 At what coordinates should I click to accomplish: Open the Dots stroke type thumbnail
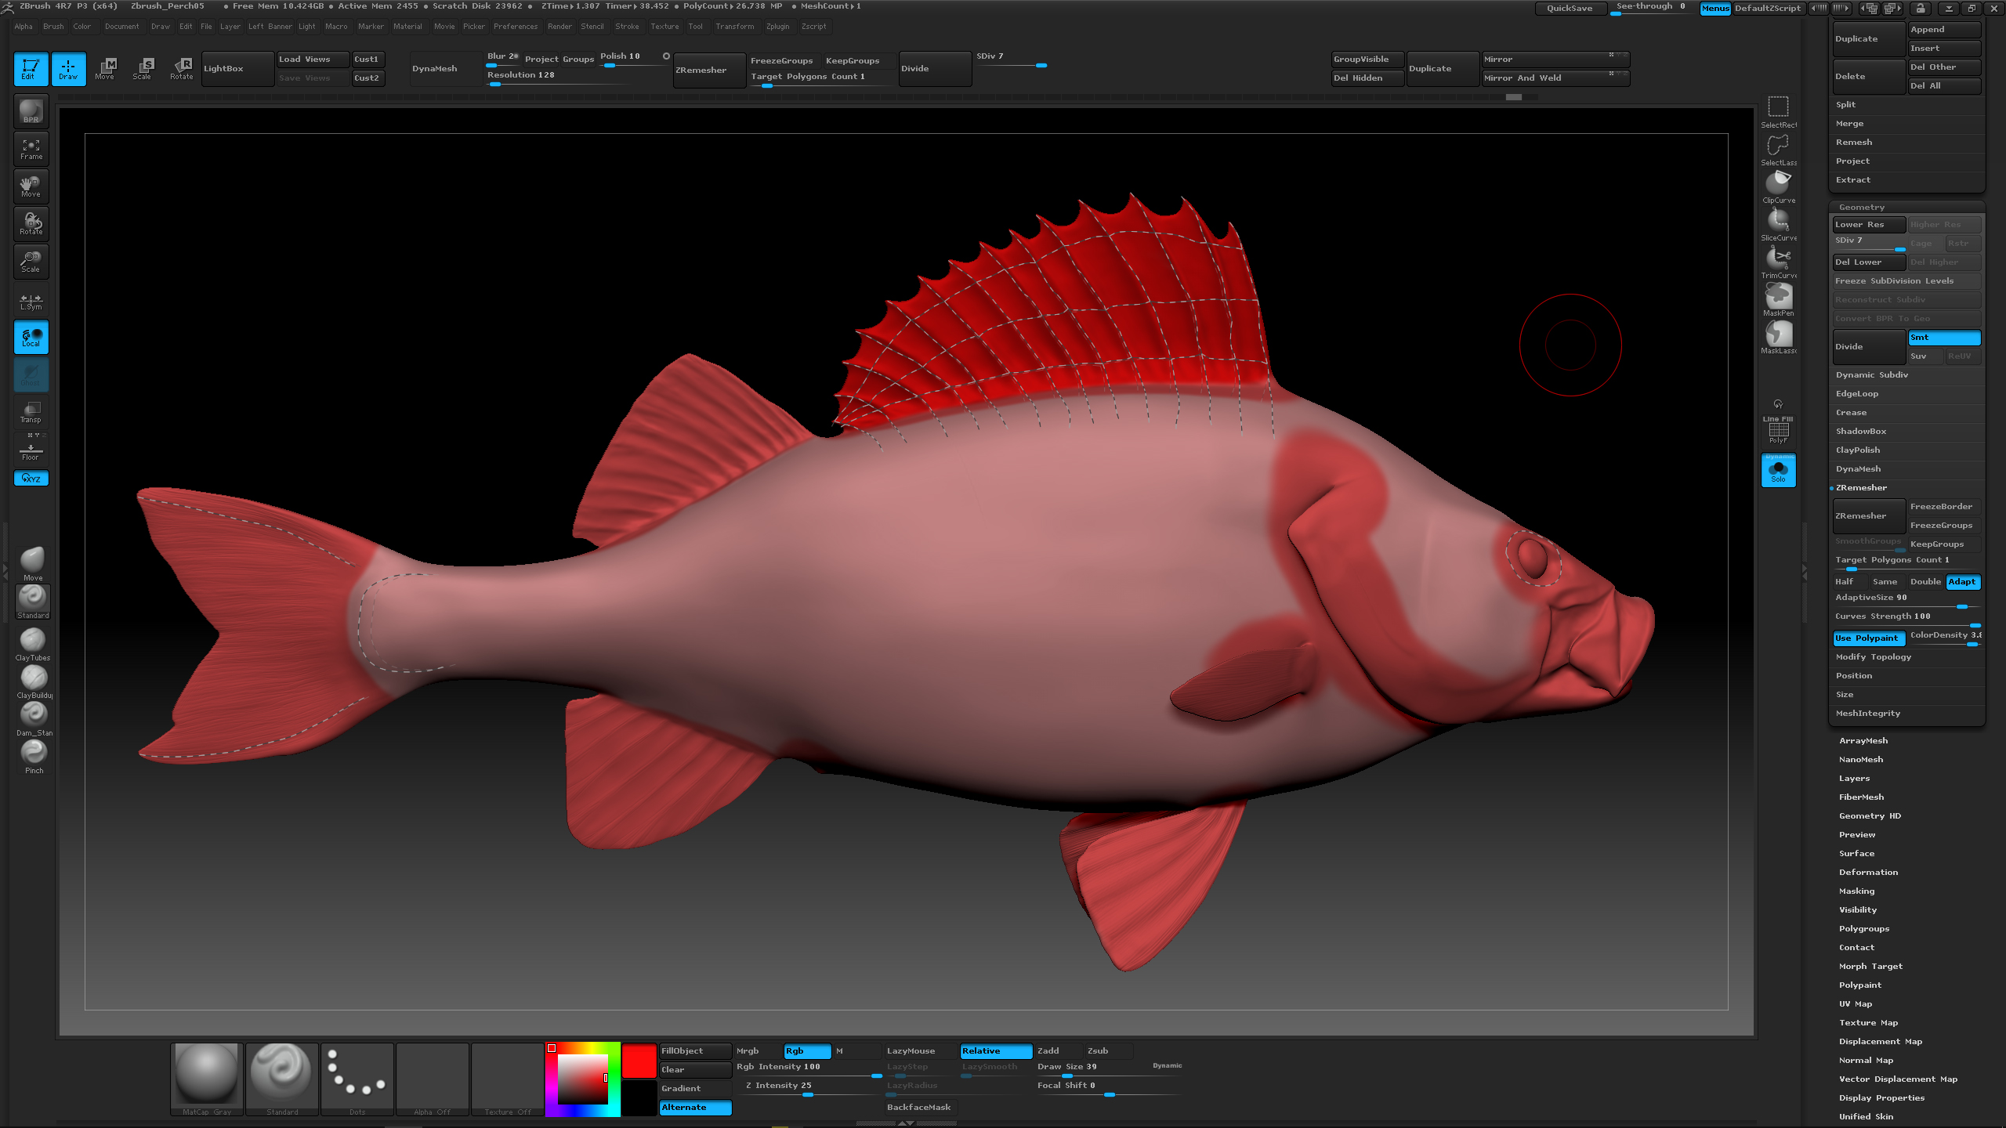pos(357,1079)
